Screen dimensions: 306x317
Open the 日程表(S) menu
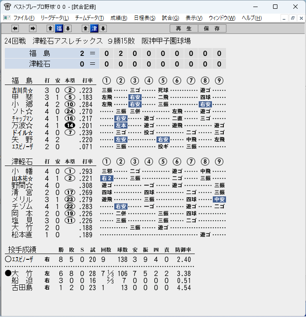click(x=145, y=18)
